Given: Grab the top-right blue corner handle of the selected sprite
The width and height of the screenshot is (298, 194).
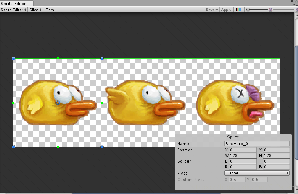Looking at the screenshot, I should click(102, 59).
